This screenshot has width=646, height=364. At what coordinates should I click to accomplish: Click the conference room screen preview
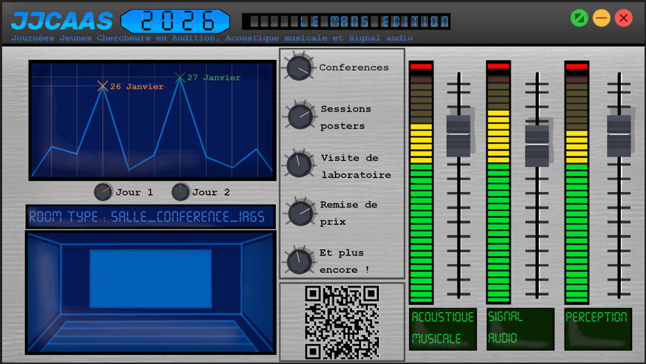151,278
